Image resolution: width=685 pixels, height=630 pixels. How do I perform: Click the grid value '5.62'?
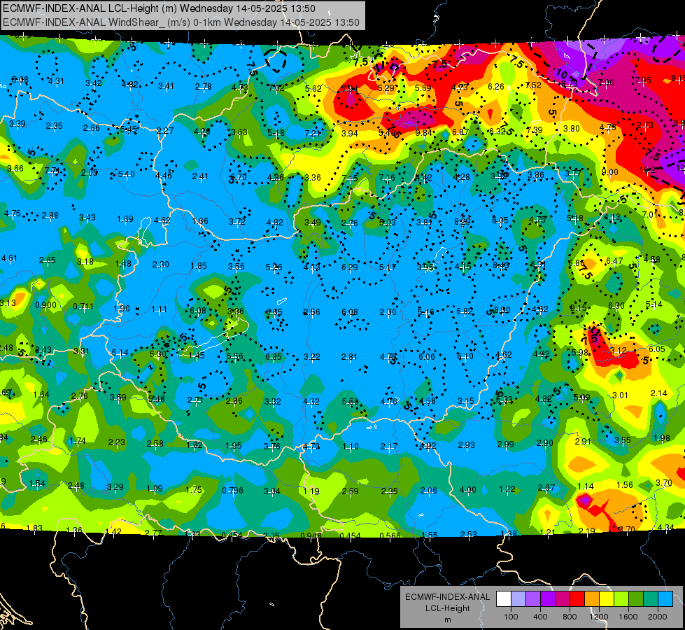(x=313, y=88)
